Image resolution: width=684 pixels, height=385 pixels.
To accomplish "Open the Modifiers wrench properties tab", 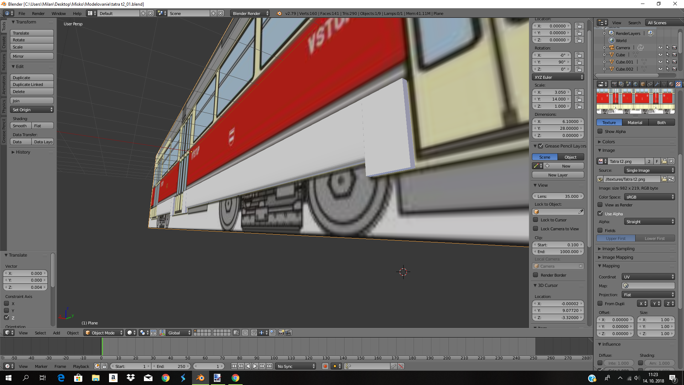I will click(x=657, y=84).
